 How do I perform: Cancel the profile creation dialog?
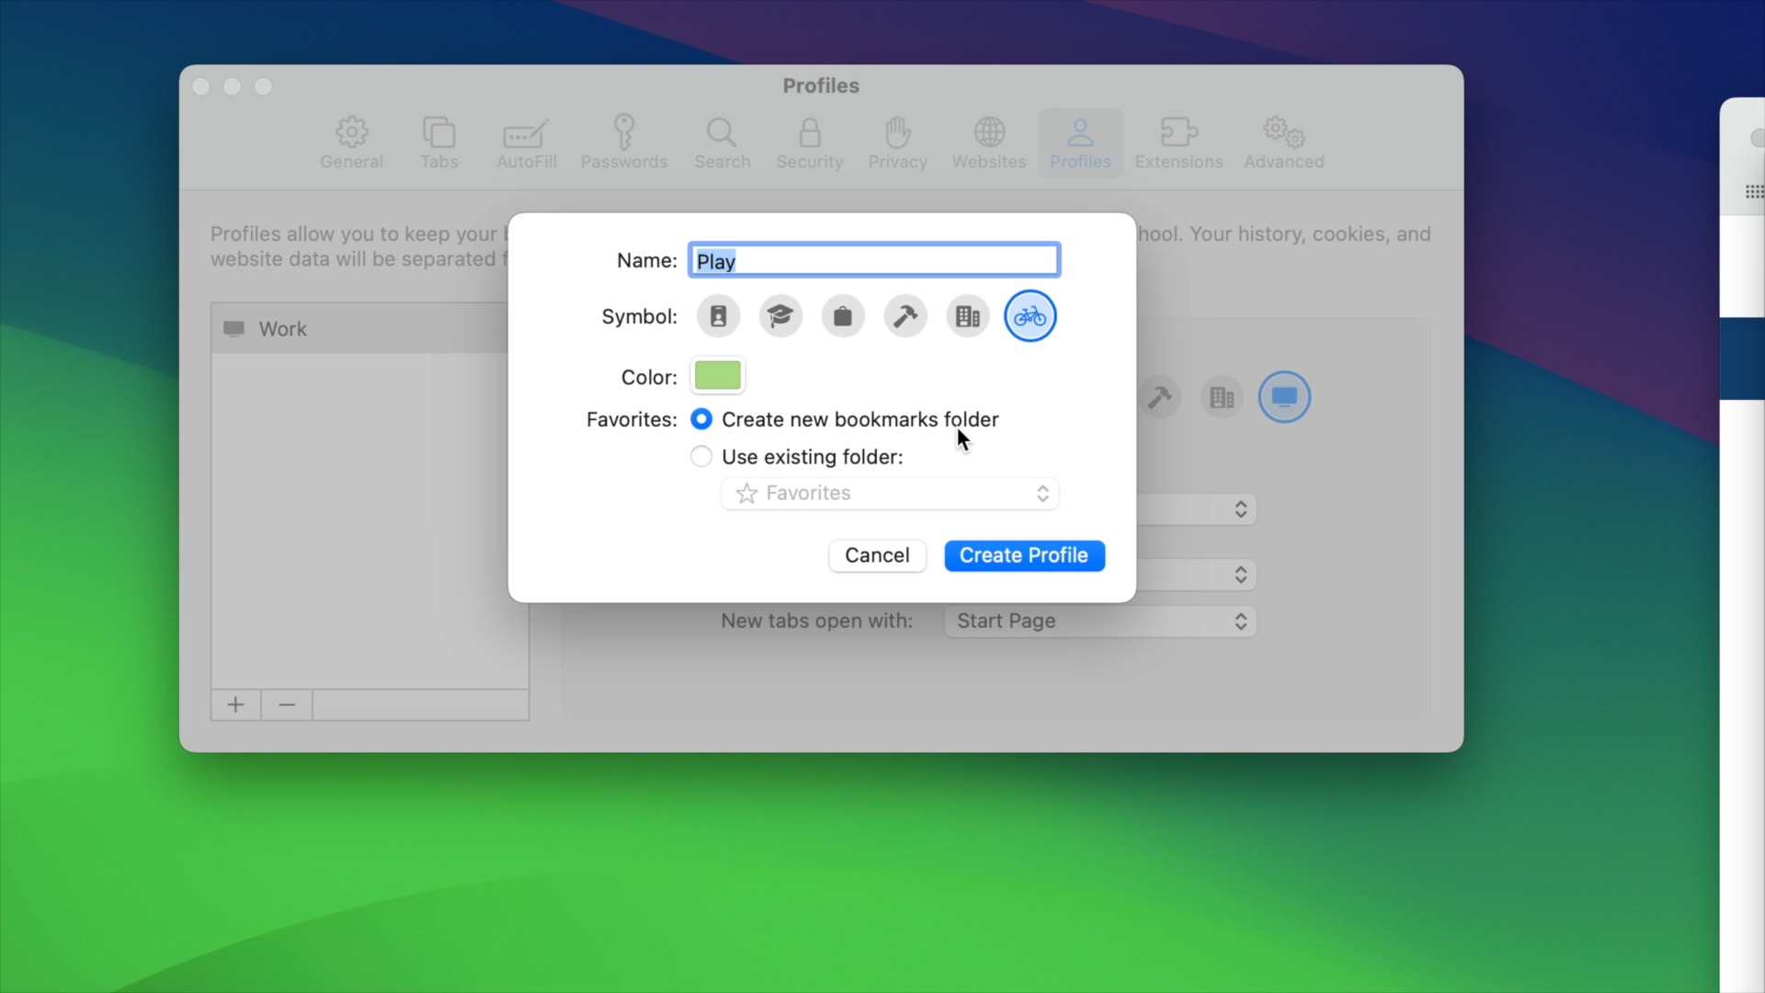tap(876, 555)
